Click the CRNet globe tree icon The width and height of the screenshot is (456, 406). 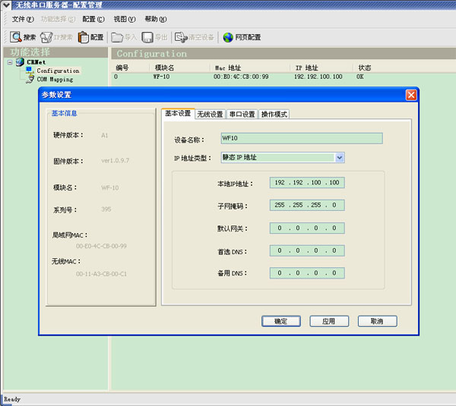20,62
